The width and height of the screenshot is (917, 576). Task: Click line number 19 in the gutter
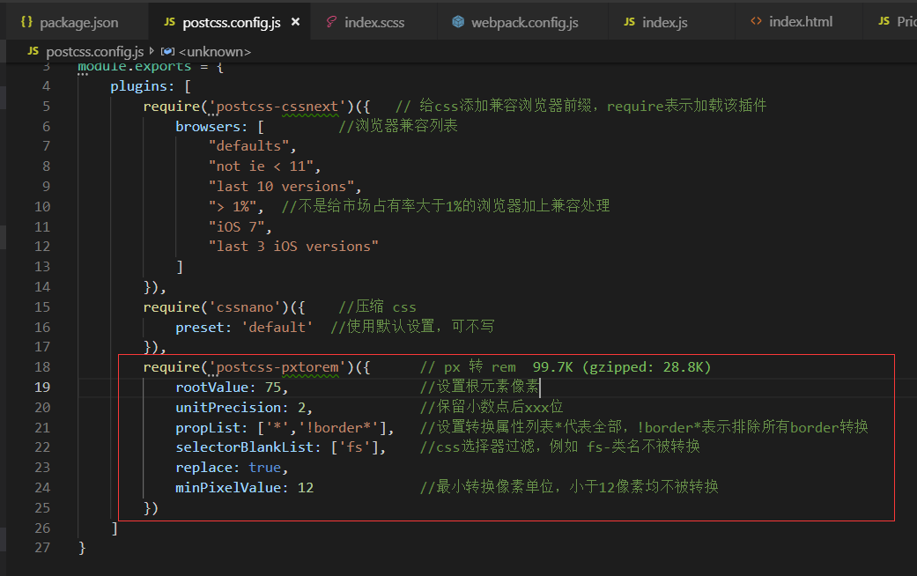(42, 388)
